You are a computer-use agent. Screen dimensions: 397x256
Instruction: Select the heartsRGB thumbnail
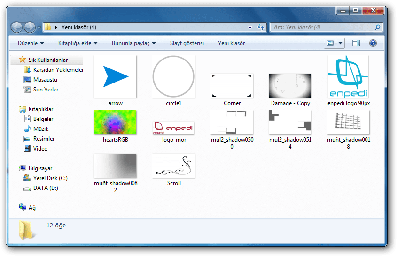pos(115,122)
